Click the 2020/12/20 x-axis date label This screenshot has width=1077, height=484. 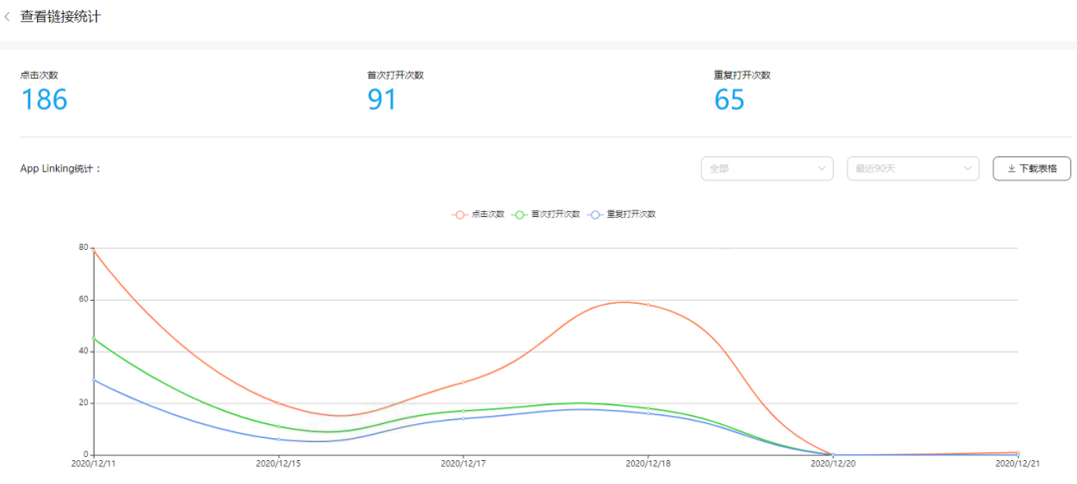point(834,464)
